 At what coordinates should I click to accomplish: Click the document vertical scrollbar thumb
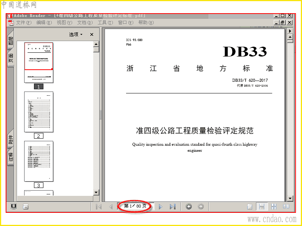pos(290,41)
